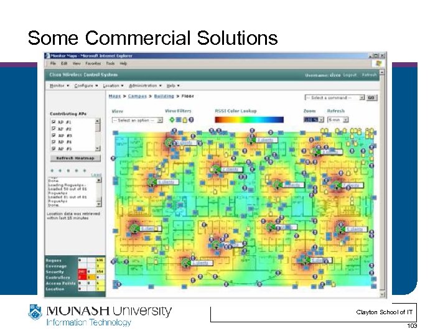
Task: Click the 'Floor' breadcrumb text
Action: [188, 96]
